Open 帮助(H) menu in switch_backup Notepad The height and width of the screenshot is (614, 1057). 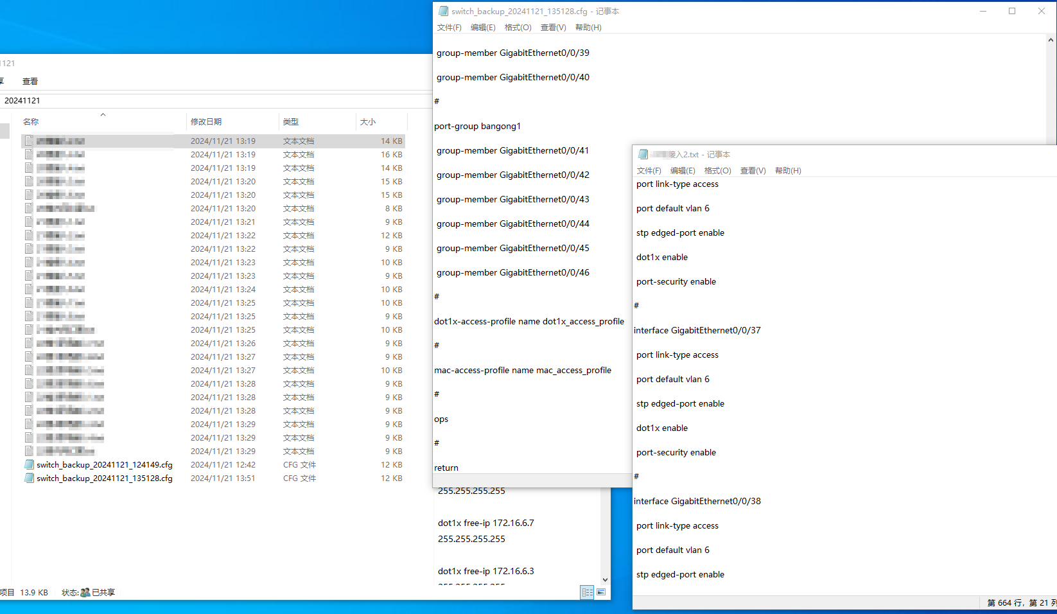(x=588, y=28)
